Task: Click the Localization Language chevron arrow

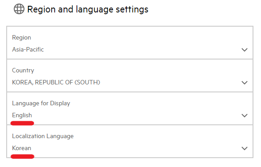Action: (x=245, y=148)
